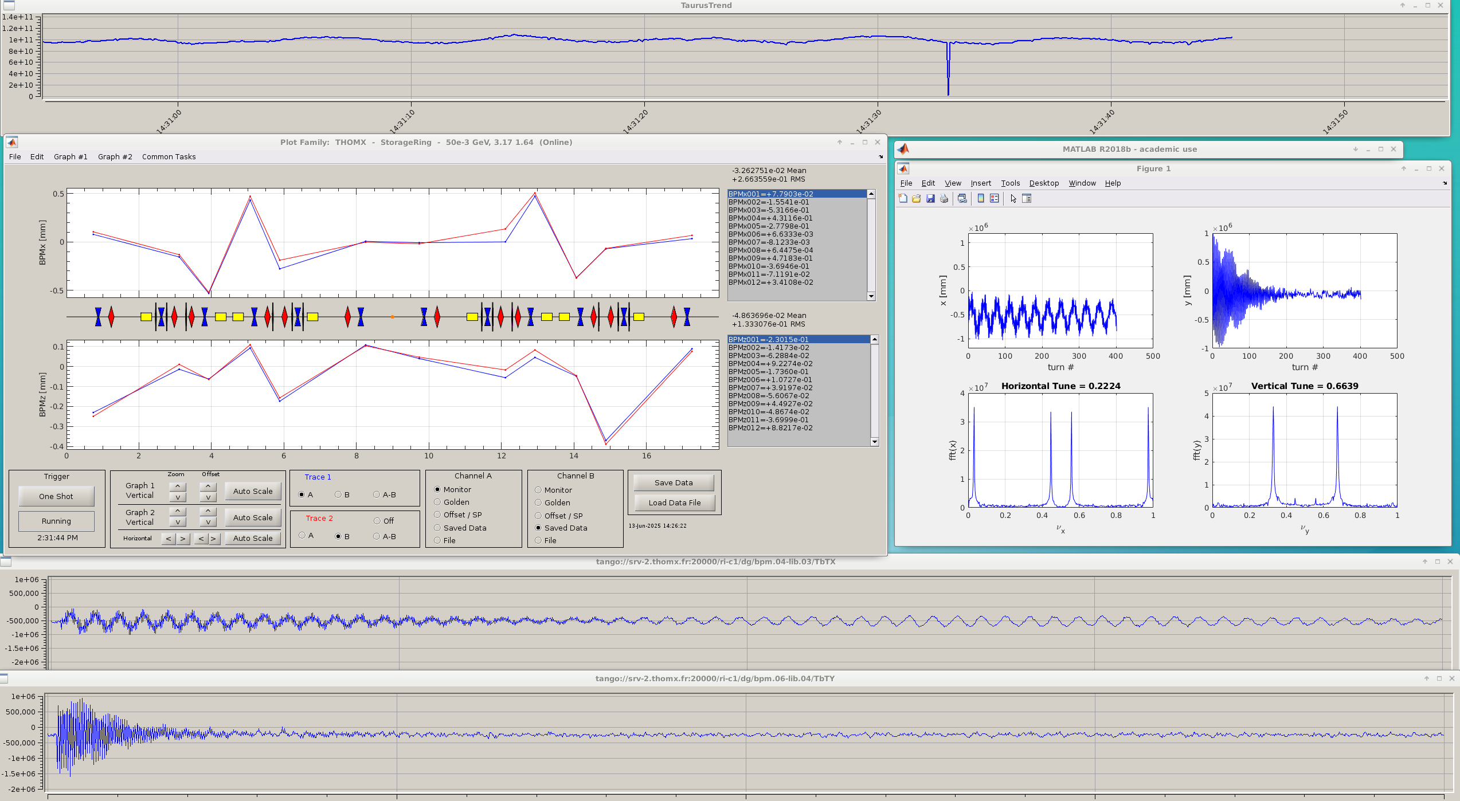
Task: Click the New Figure icon in the MATLAB figure toolbar
Action: pyautogui.click(x=903, y=198)
